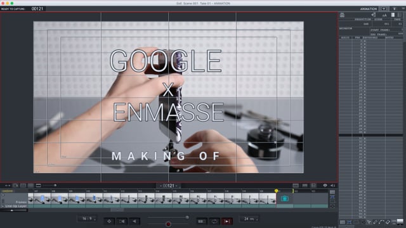Click the blue fit-frames icon right of timeline
Viewport: 406px width, 228px height.
332,197
